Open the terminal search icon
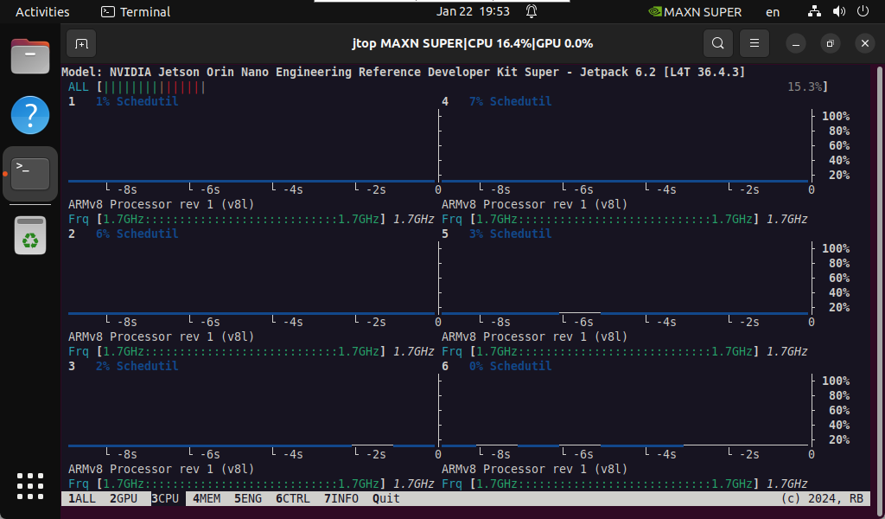This screenshot has width=885, height=519. (717, 43)
